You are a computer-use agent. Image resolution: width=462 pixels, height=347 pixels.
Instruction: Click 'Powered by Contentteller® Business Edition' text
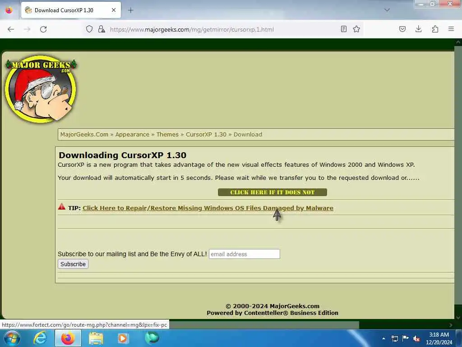(x=273, y=313)
